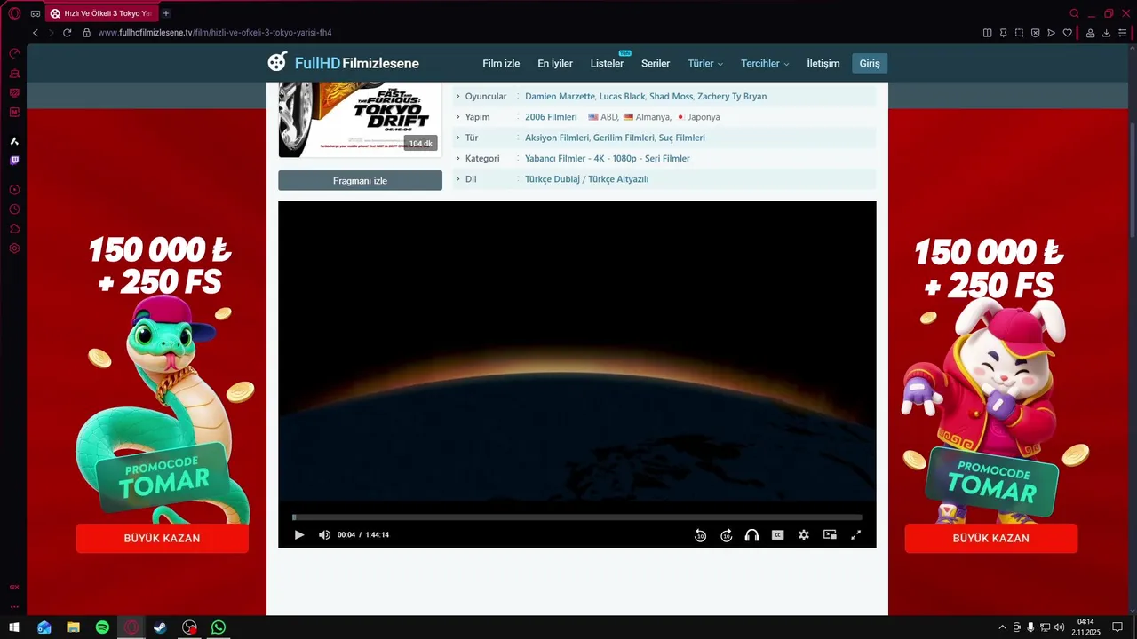Reload the current page
The width and height of the screenshot is (1137, 639).
tap(67, 33)
